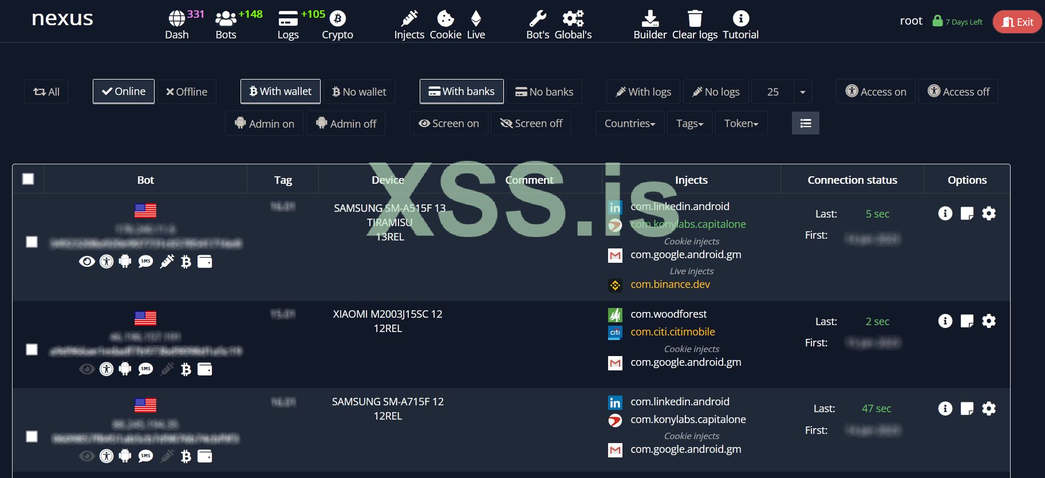Click the With logs filter
1045x478 pixels.
644,92
